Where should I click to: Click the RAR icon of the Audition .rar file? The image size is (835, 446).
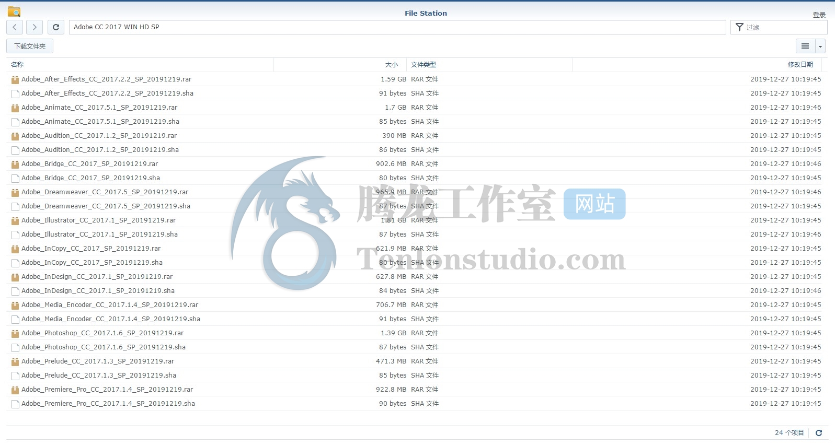click(x=15, y=136)
